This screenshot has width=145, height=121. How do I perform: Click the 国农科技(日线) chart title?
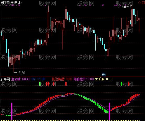click(x=11, y=3)
